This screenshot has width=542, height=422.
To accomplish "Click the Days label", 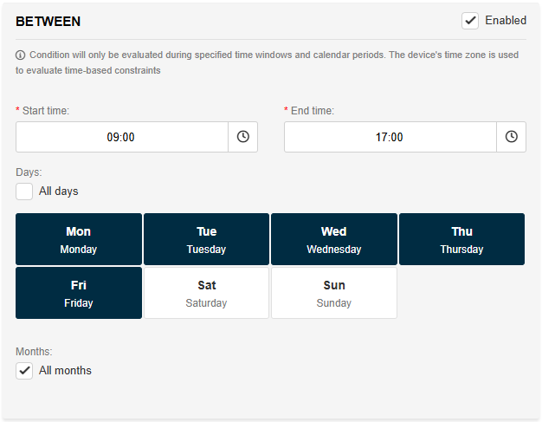I will [29, 172].
